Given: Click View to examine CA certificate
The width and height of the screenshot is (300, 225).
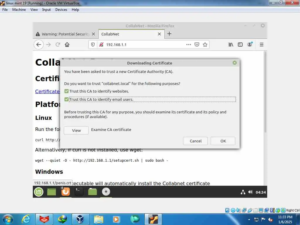Looking at the screenshot, I should (76, 130).
